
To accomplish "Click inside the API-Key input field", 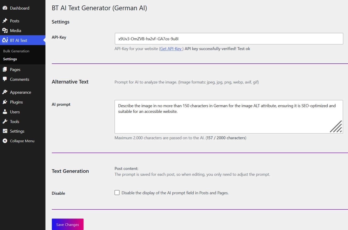I will (229, 39).
